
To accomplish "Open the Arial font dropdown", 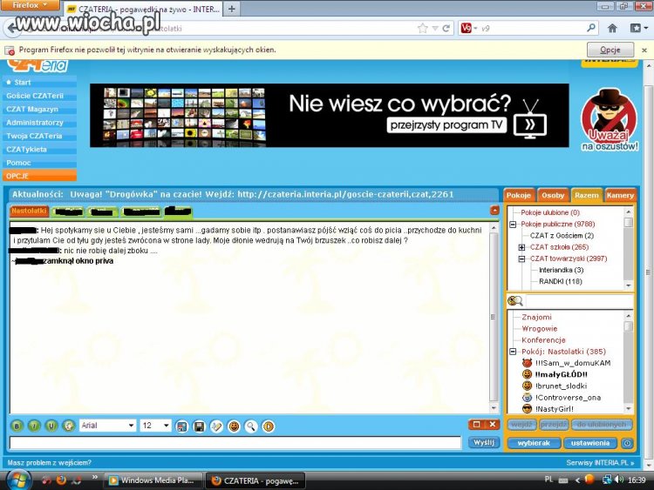I will click(x=107, y=426).
